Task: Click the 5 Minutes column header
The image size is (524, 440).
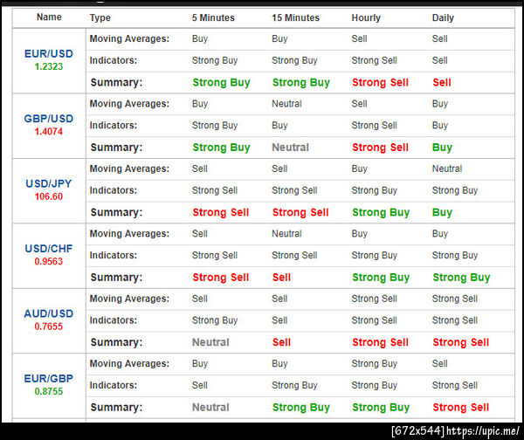Action: click(213, 17)
